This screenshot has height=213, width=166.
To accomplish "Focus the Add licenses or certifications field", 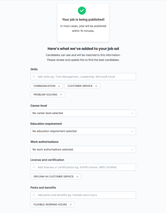I will 83,167.
